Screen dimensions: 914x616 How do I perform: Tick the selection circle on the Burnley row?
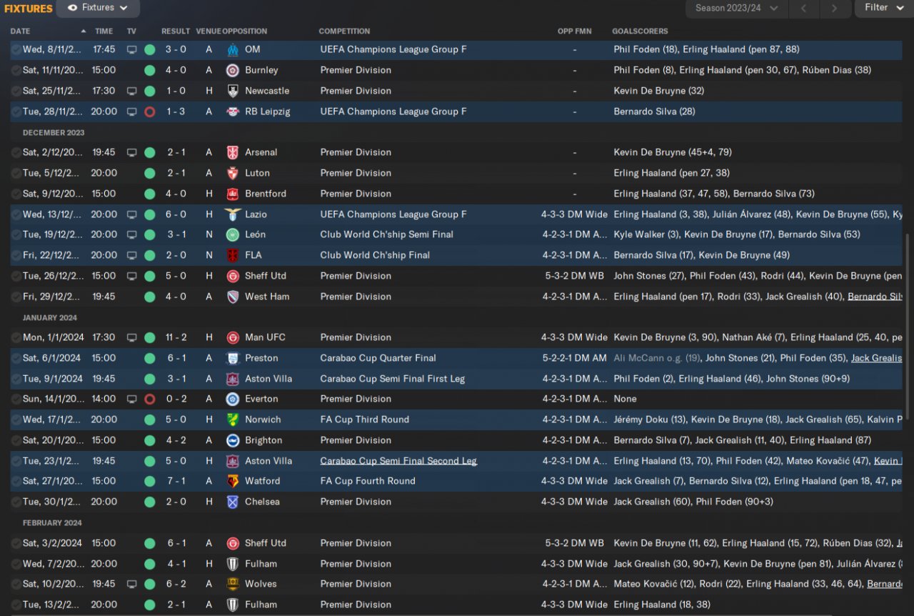pos(16,70)
